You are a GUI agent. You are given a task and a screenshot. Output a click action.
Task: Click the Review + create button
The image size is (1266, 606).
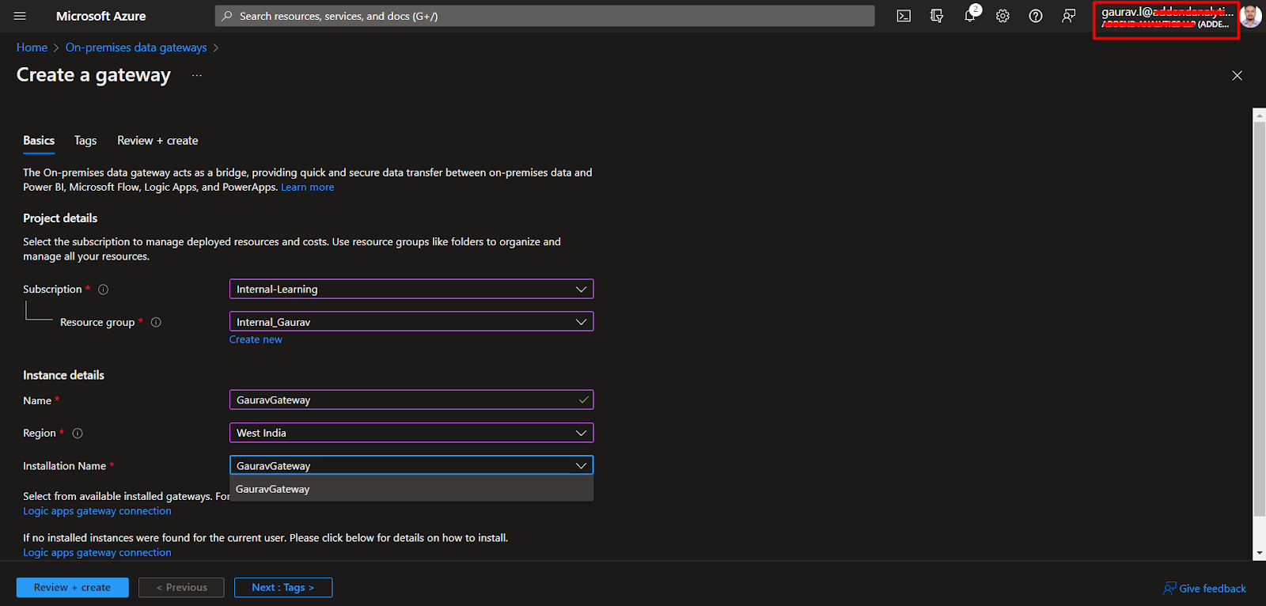[72, 588]
